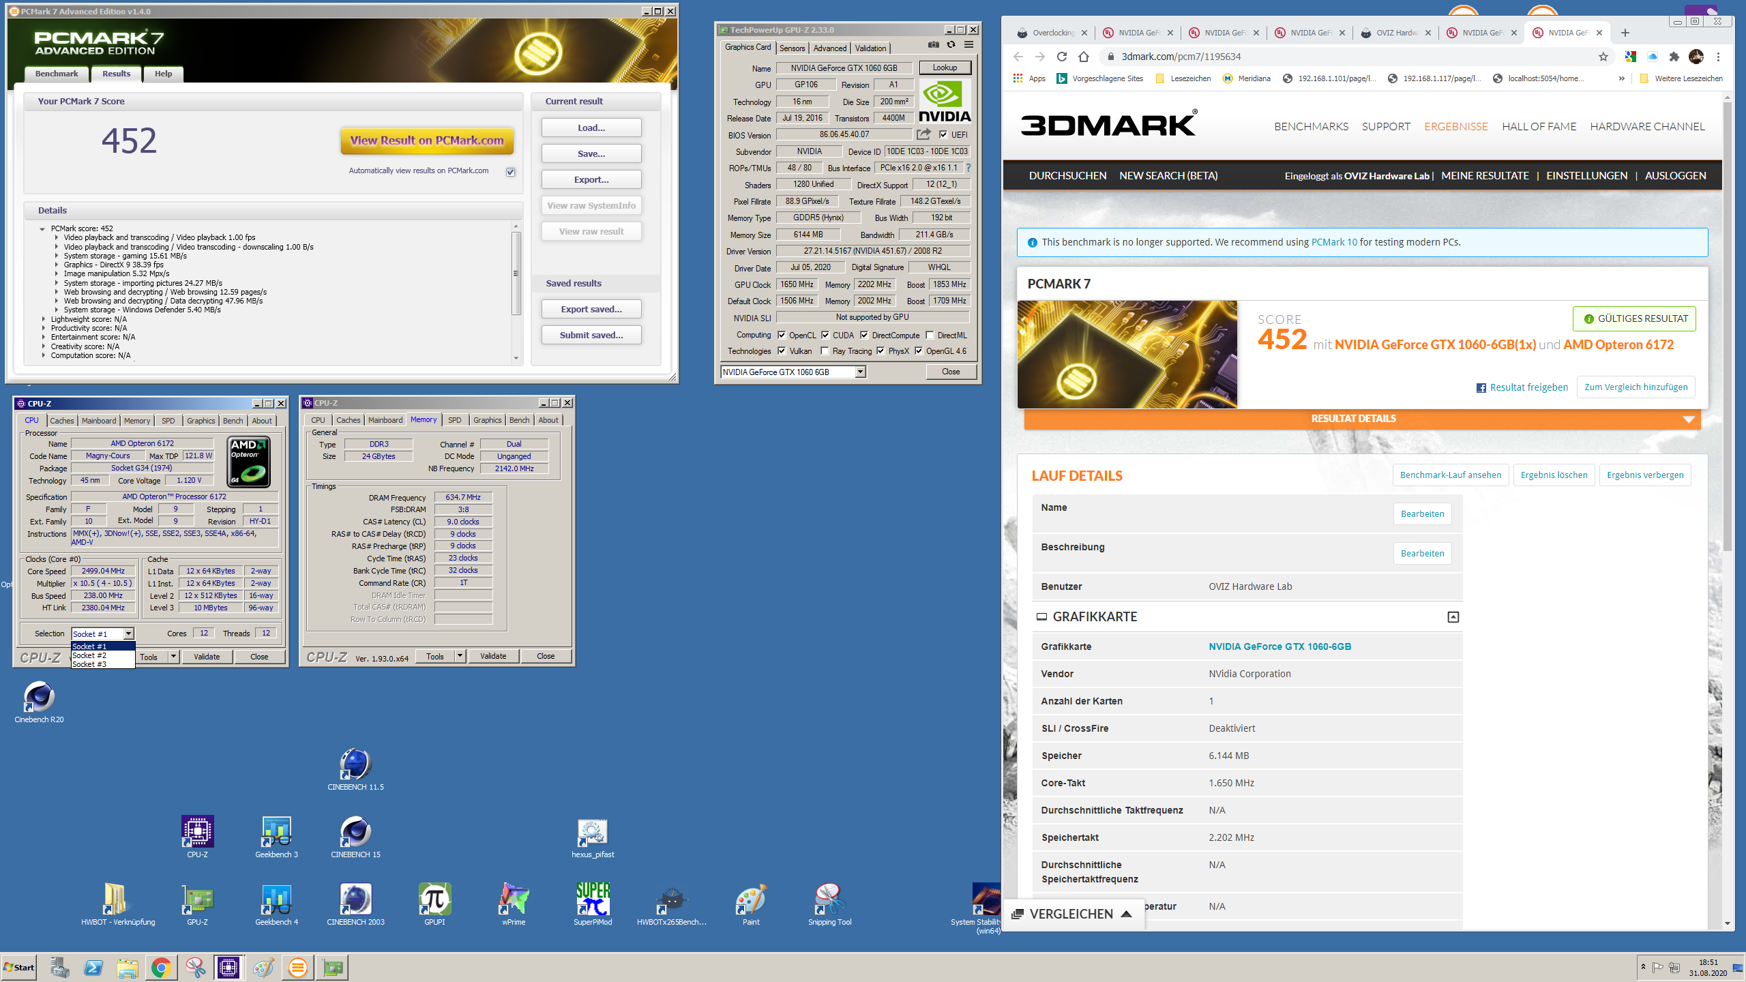Open the Tools dropdown arrow in left CPU-Z
Screen dimensions: 1746x982
click(x=173, y=657)
